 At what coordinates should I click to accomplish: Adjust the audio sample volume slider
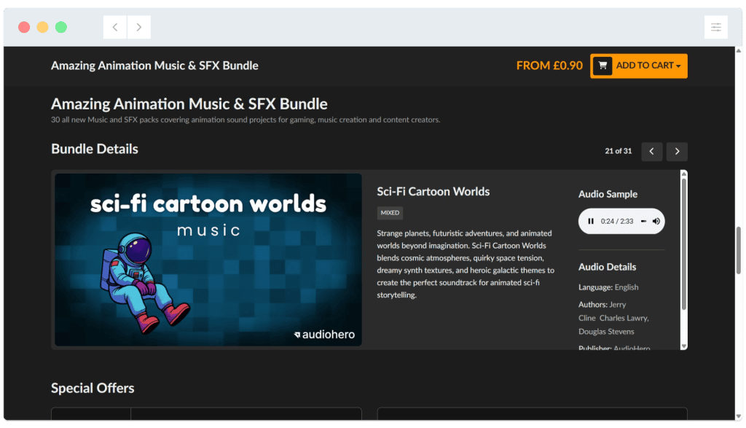click(x=643, y=222)
